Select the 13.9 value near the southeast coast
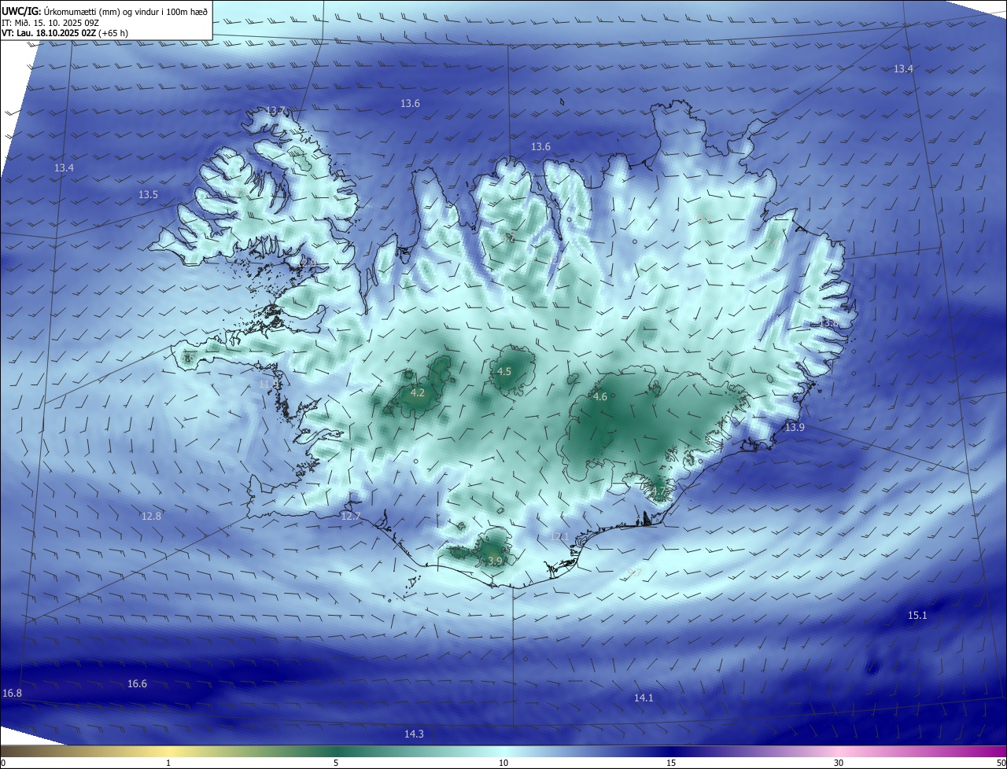Image resolution: width=1007 pixels, height=769 pixels. 795,427
